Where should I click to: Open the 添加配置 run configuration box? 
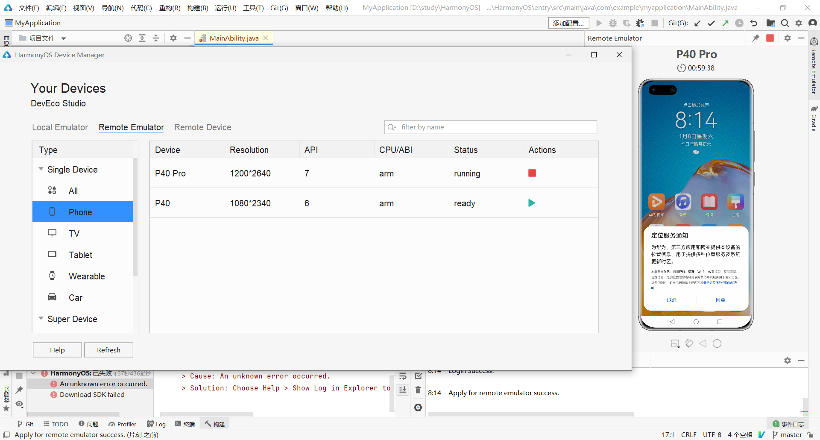(x=568, y=23)
